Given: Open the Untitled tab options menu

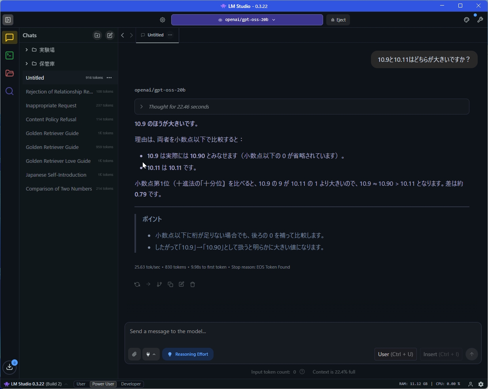Looking at the screenshot, I should (x=170, y=35).
